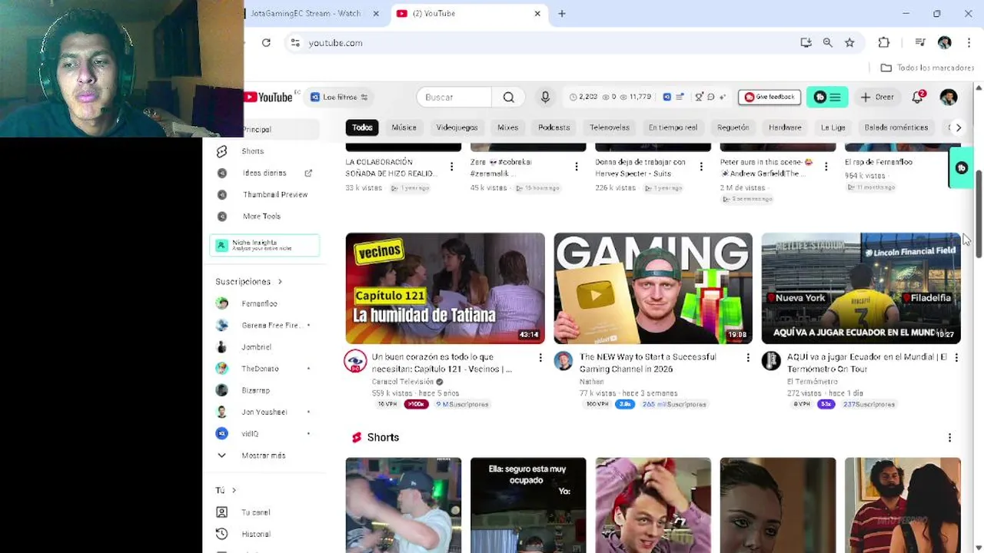
Task: Expand Suscripciones section chevron
Action: click(x=280, y=282)
